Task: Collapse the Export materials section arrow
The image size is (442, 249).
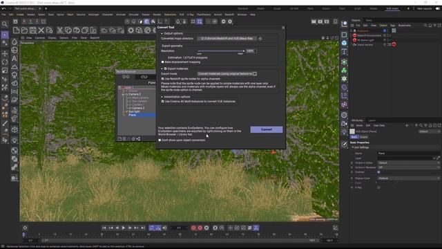Action: pyautogui.click(x=162, y=68)
